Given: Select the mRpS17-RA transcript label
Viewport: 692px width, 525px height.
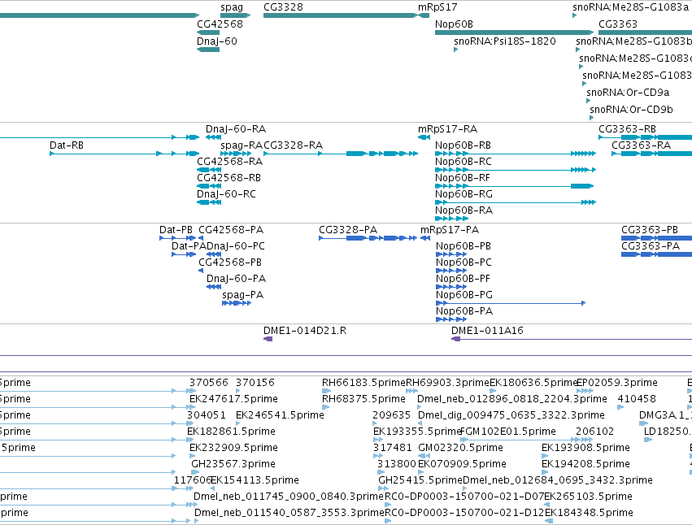Looking at the screenshot, I should [447, 129].
